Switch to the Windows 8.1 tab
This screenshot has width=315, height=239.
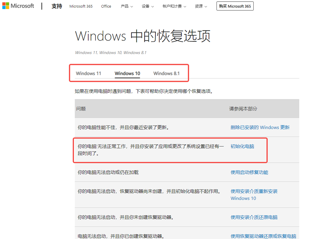pyautogui.click(x=166, y=73)
